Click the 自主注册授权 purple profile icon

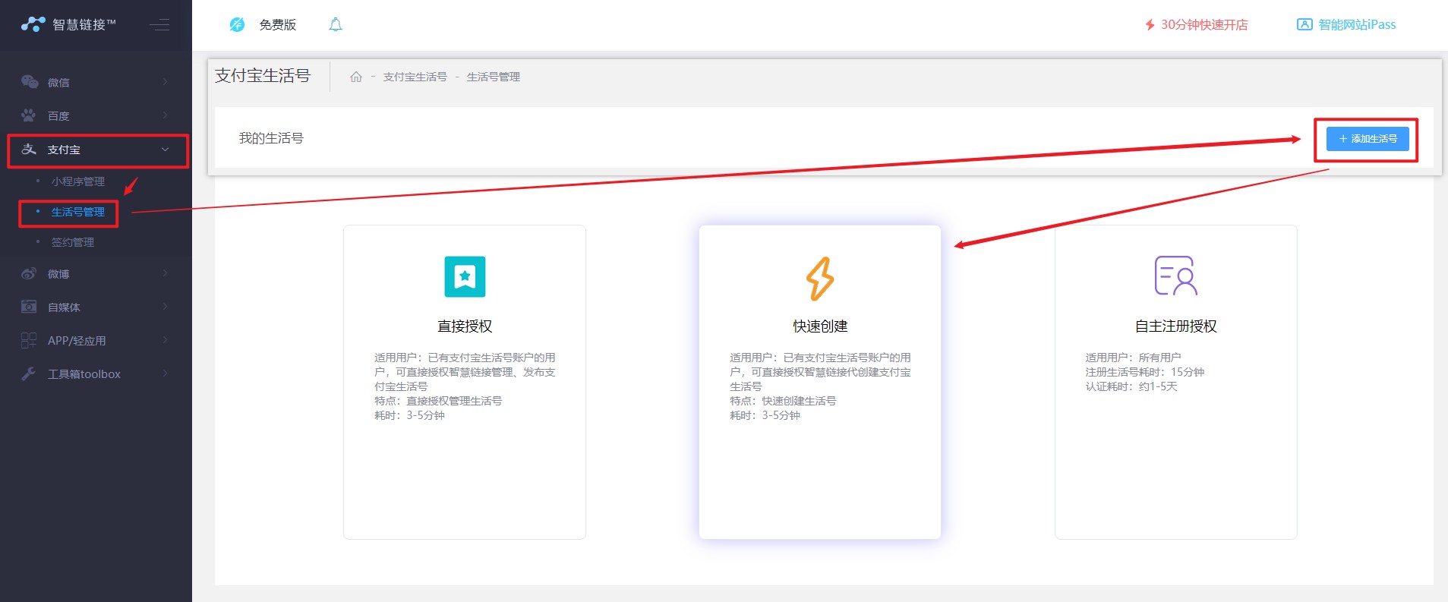pos(1176,276)
